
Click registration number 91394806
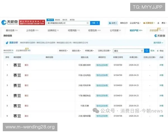(x=118, y=106)
